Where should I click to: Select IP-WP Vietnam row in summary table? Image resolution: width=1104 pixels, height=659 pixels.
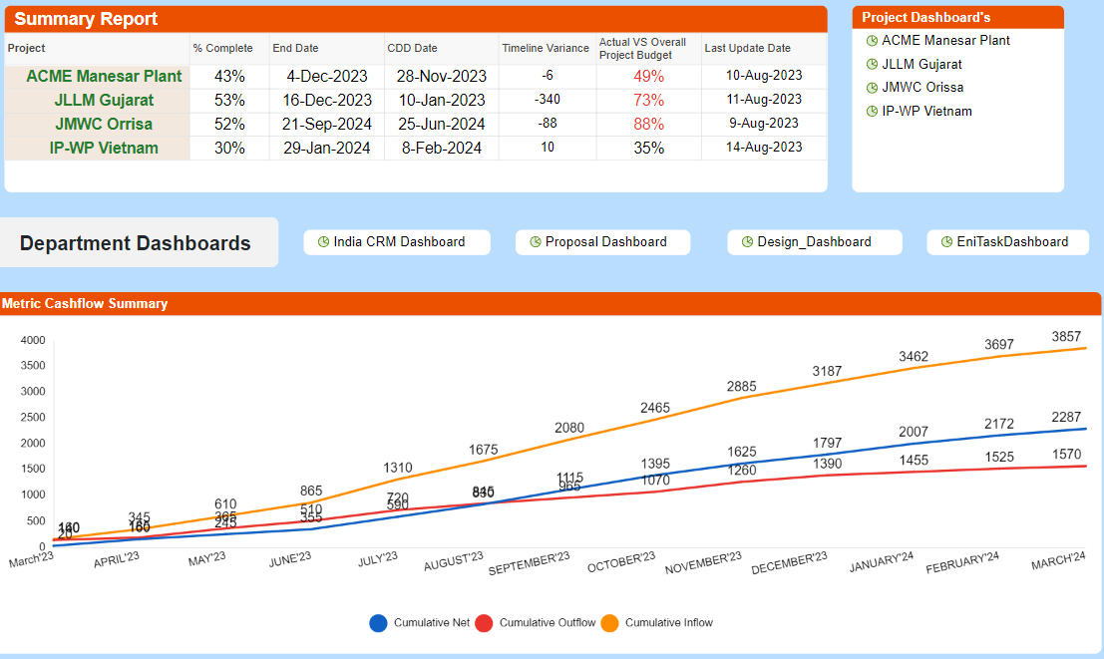click(x=416, y=149)
